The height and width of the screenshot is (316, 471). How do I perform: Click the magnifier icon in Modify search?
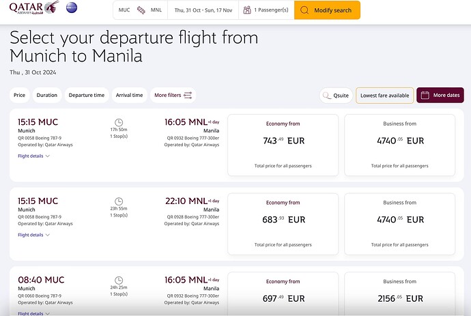click(x=304, y=10)
